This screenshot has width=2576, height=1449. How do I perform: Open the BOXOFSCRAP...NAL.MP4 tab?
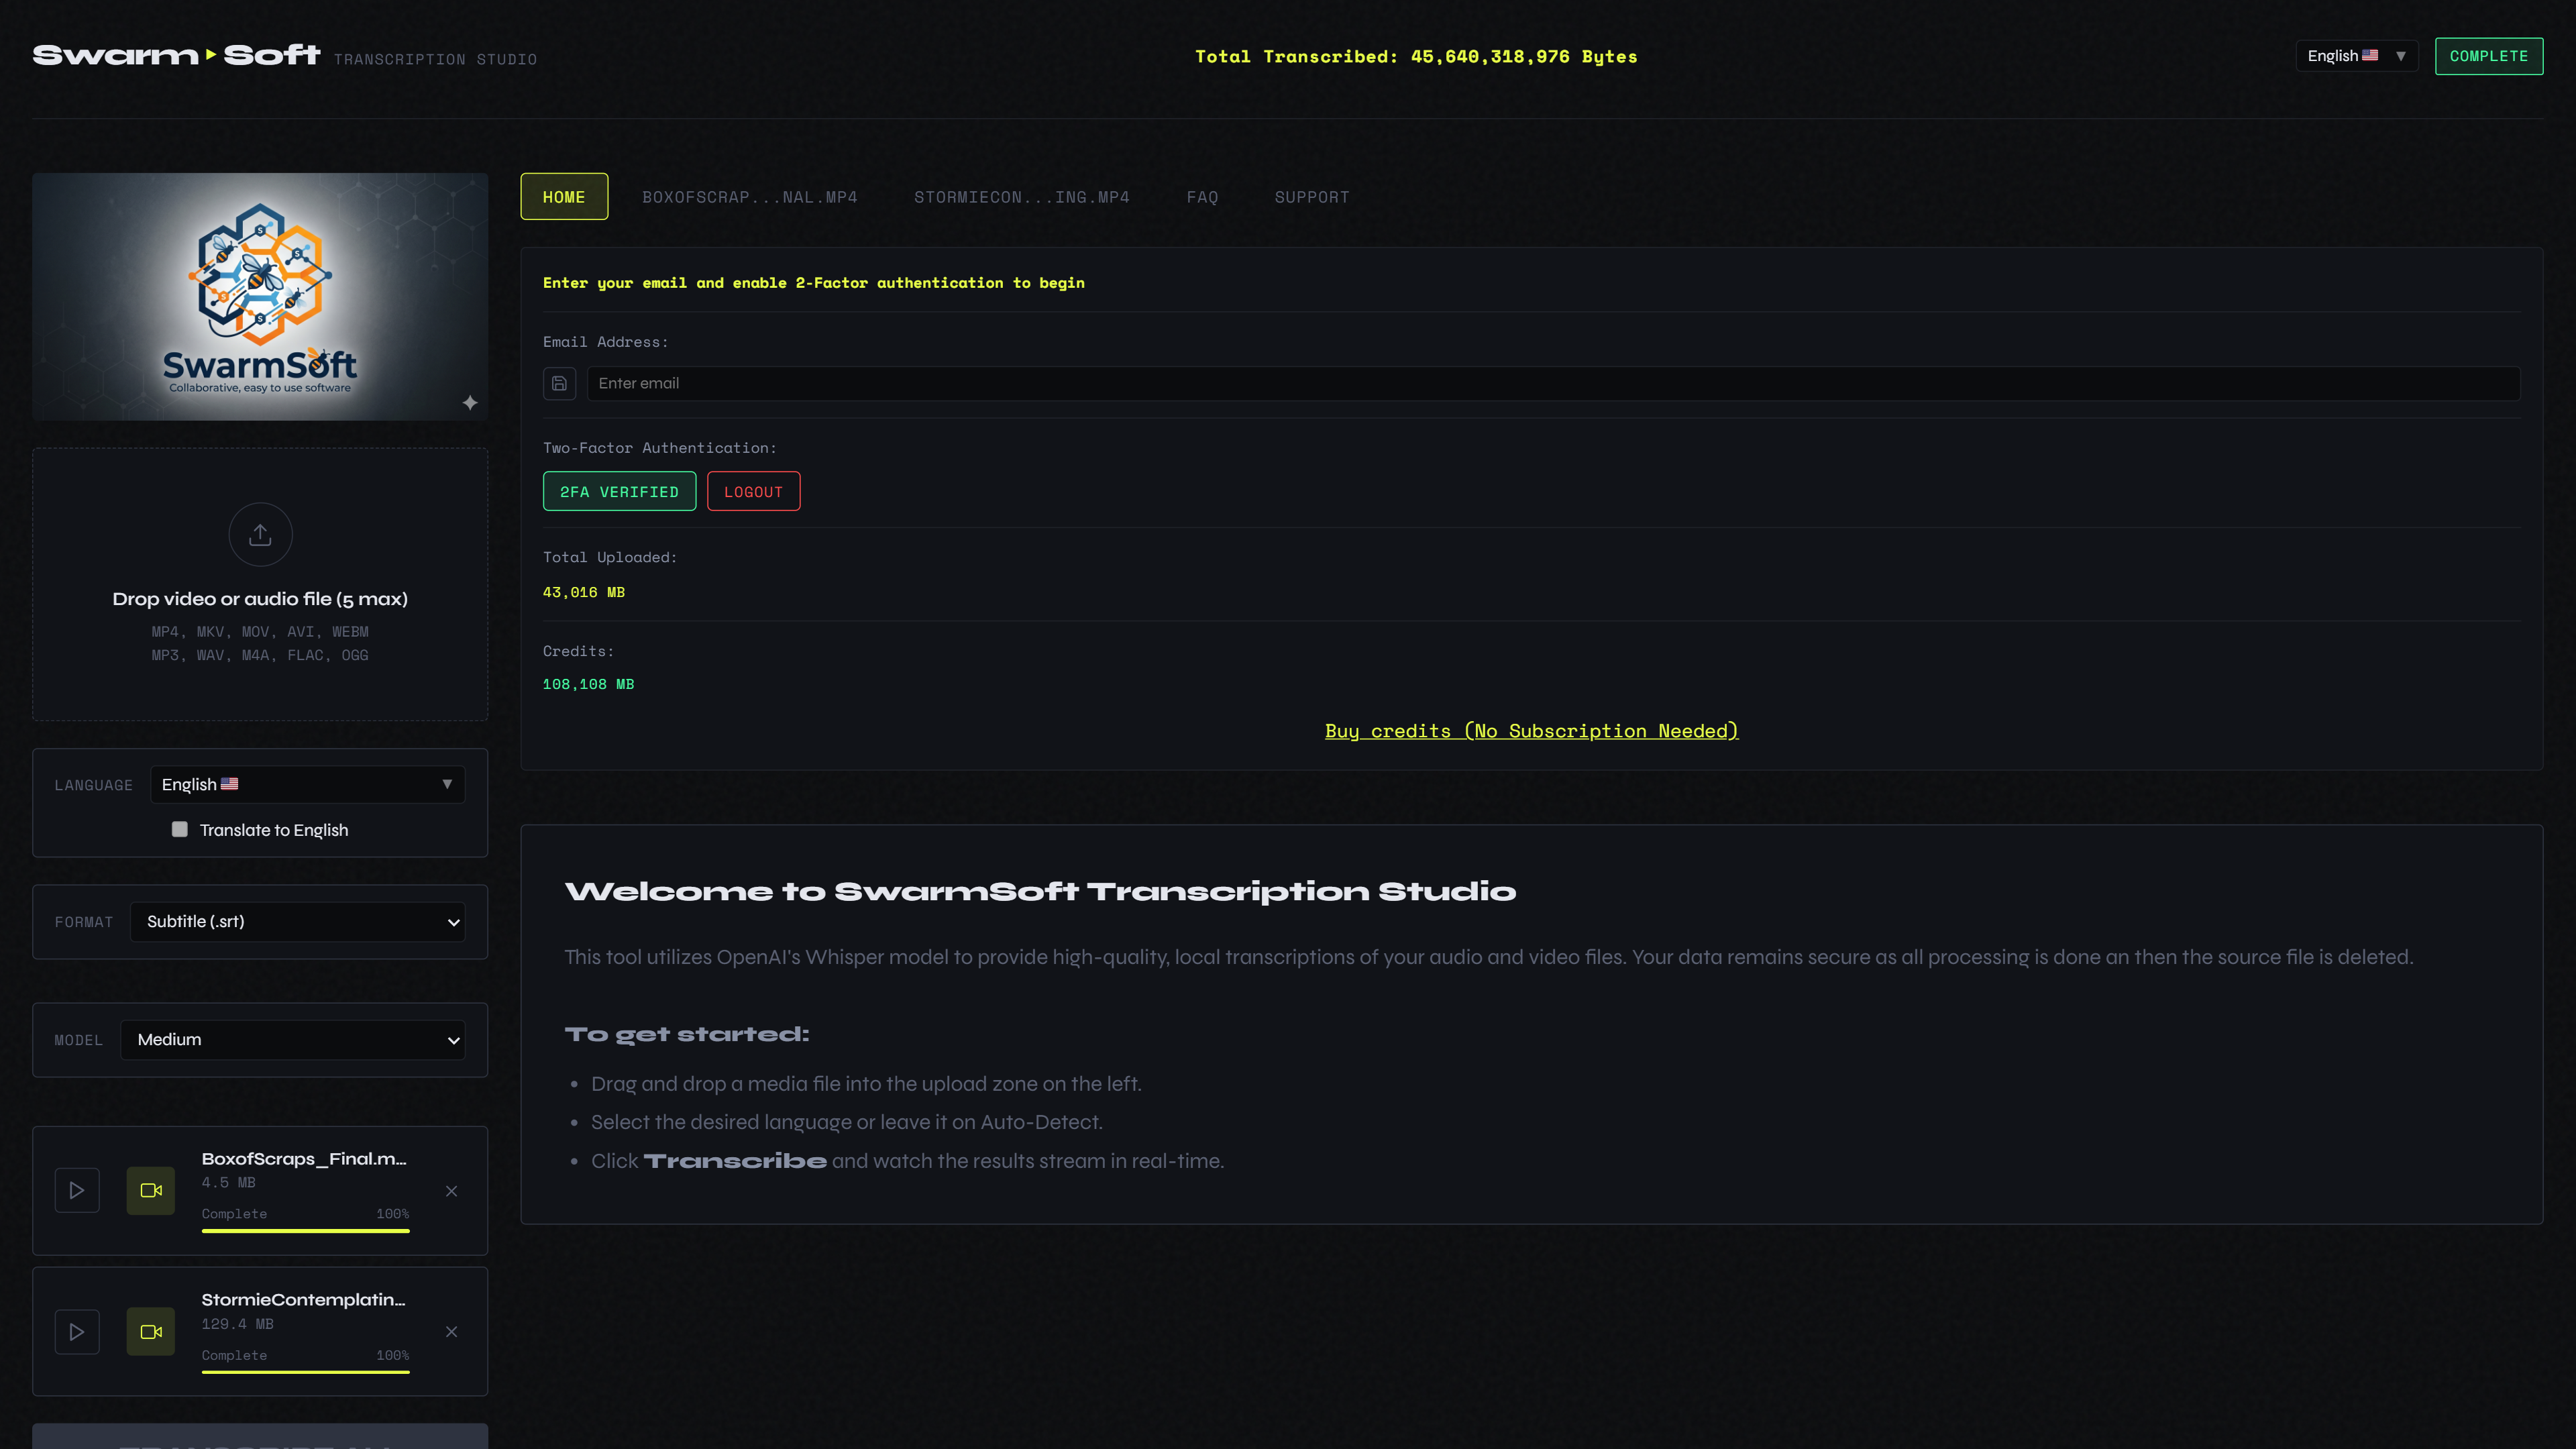(750, 197)
